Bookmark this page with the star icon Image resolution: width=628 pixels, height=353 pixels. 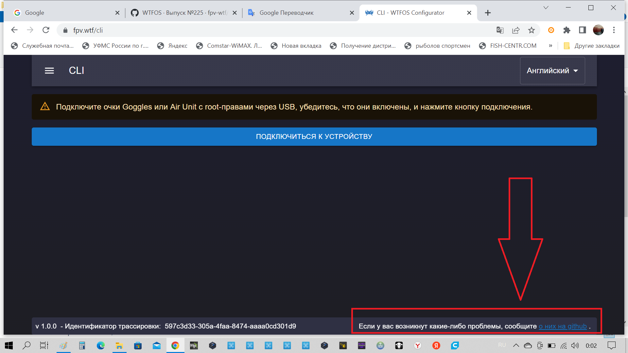click(532, 30)
